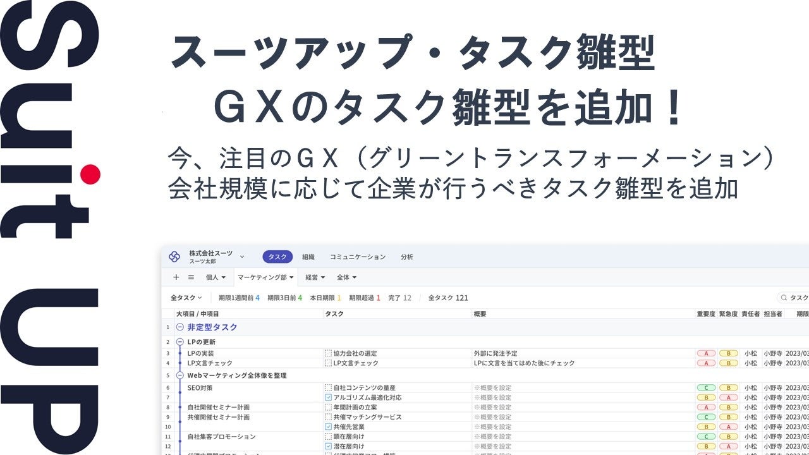Uncheck the 共催先営業 task checkbox
The height and width of the screenshot is (455, 809).
328,427
